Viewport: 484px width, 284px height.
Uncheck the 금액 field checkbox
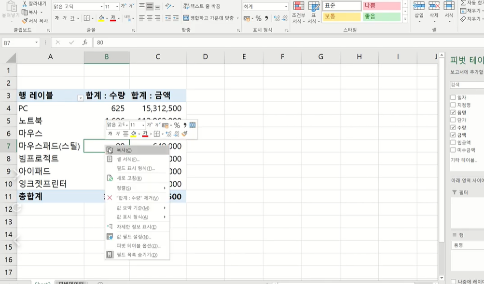[453, 135]
